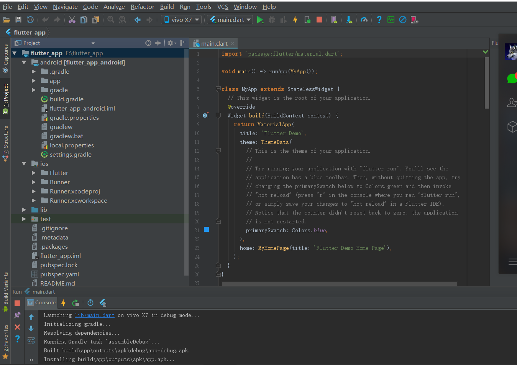The height and width of the screenshot is (365, 517).
Task: Collapse the android folder node
Action: [x=24, y=63]
